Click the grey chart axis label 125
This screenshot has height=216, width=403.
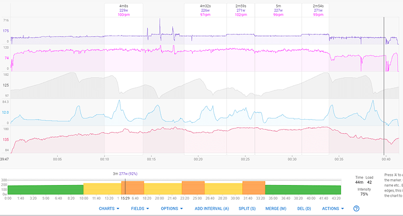point(6,85)
